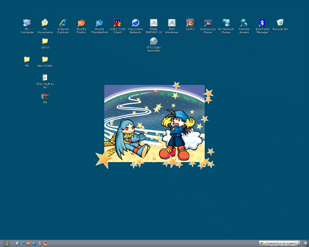This screenshot has height=247, width=309.
Task: Select the ff4 folder icon
Action: pos(27,62)
